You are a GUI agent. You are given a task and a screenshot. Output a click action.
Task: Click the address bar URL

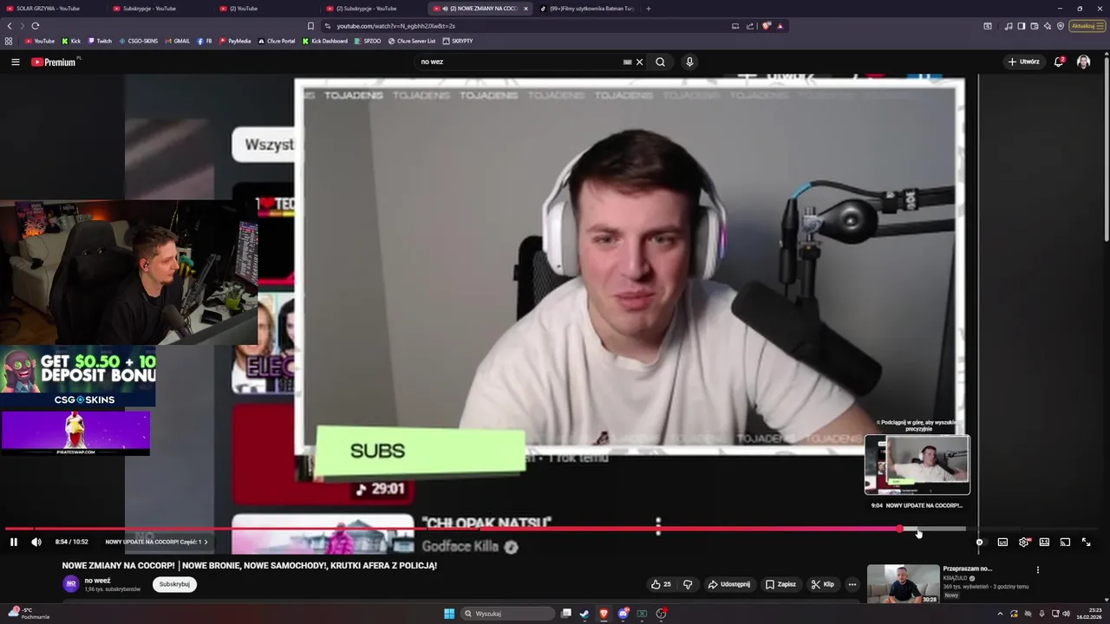click(395, 26)
